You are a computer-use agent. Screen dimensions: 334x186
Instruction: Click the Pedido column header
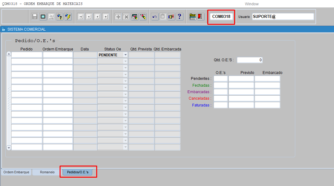26,49
